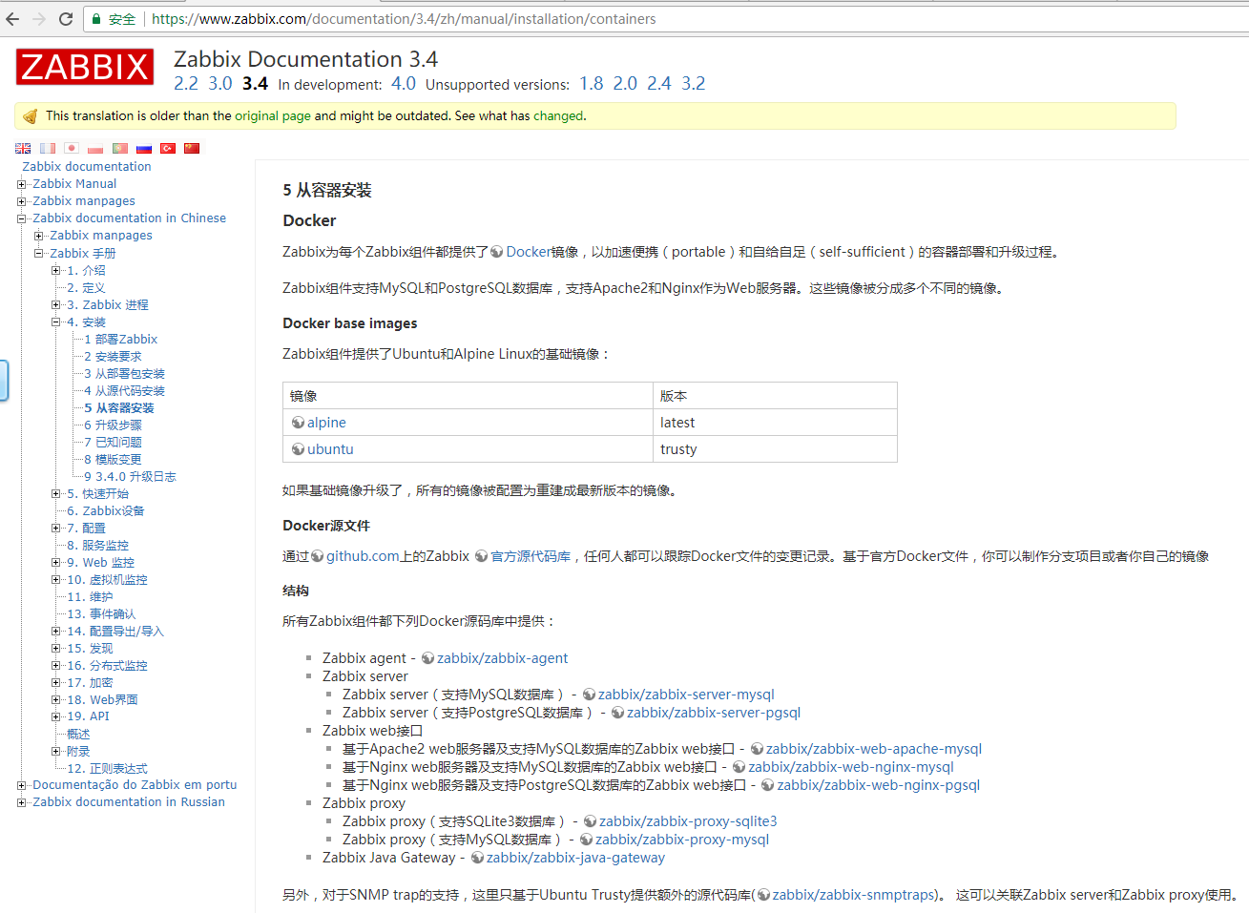This screenshot has width=1249, height=913.
Task: Reload the page with browser refresh
Action: coord(66,19)
